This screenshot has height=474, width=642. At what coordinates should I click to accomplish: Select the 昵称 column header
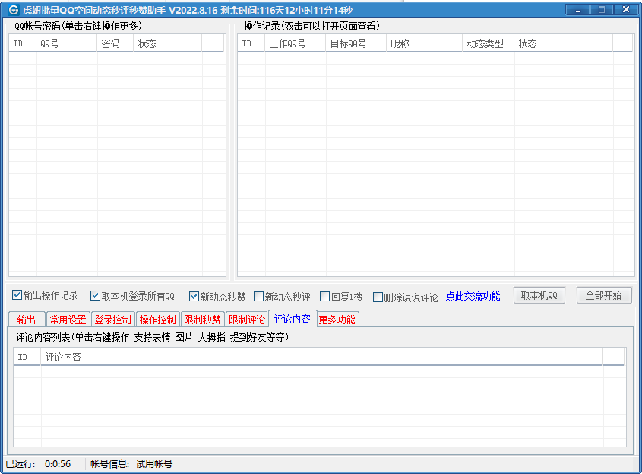[x=424, y=43]
